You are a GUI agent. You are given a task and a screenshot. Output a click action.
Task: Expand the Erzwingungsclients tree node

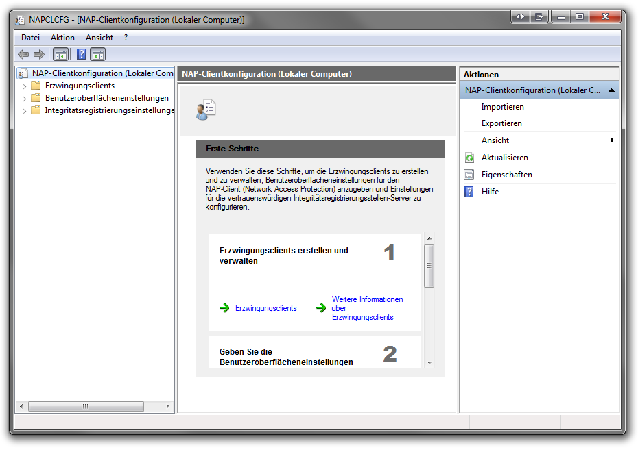pos(25,86)
